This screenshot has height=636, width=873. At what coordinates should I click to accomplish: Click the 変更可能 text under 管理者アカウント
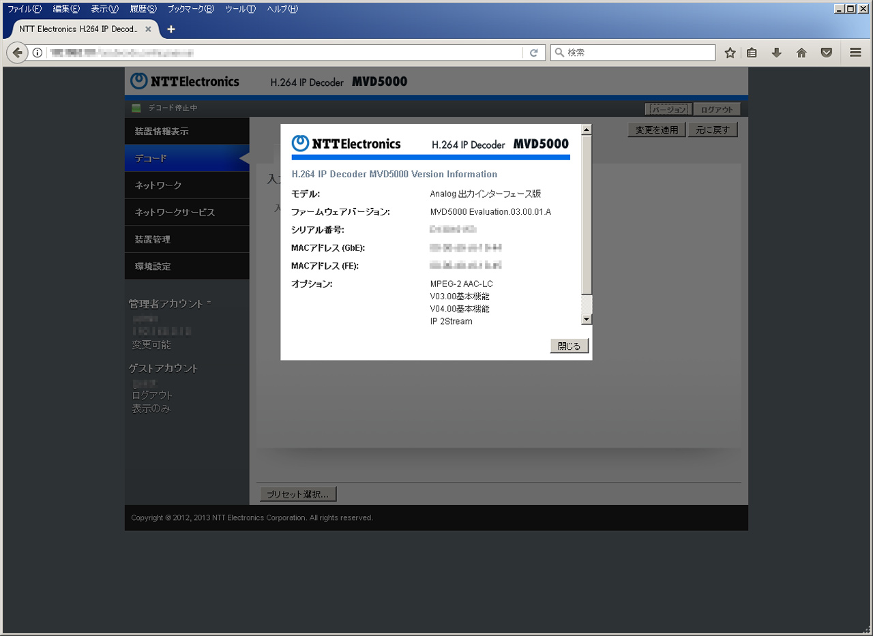click(x=151, y=345)
